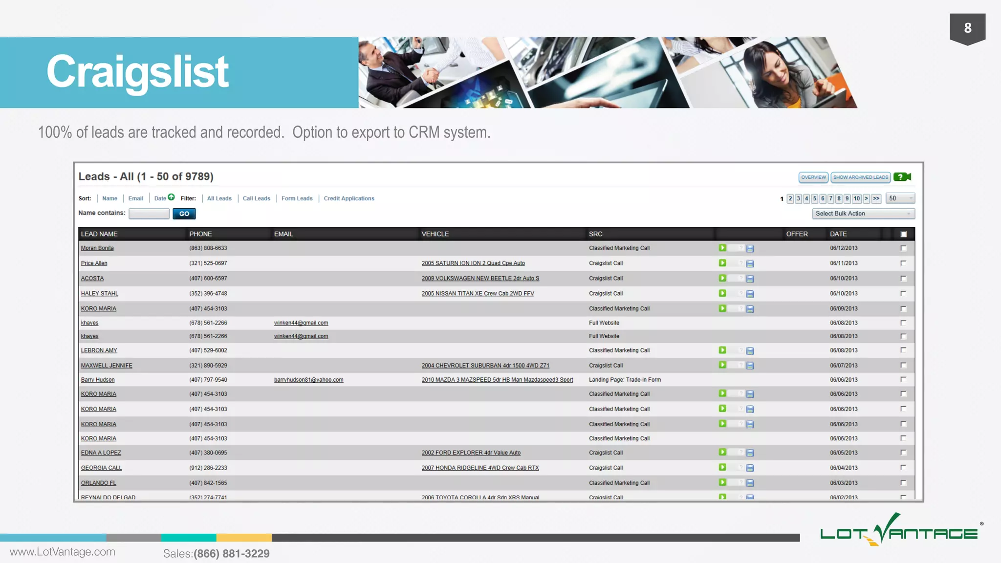Open the 2010 MAZDA 3 MAZSPEED link
Viewport: 1001px width, 563px height.
[497, 380]
